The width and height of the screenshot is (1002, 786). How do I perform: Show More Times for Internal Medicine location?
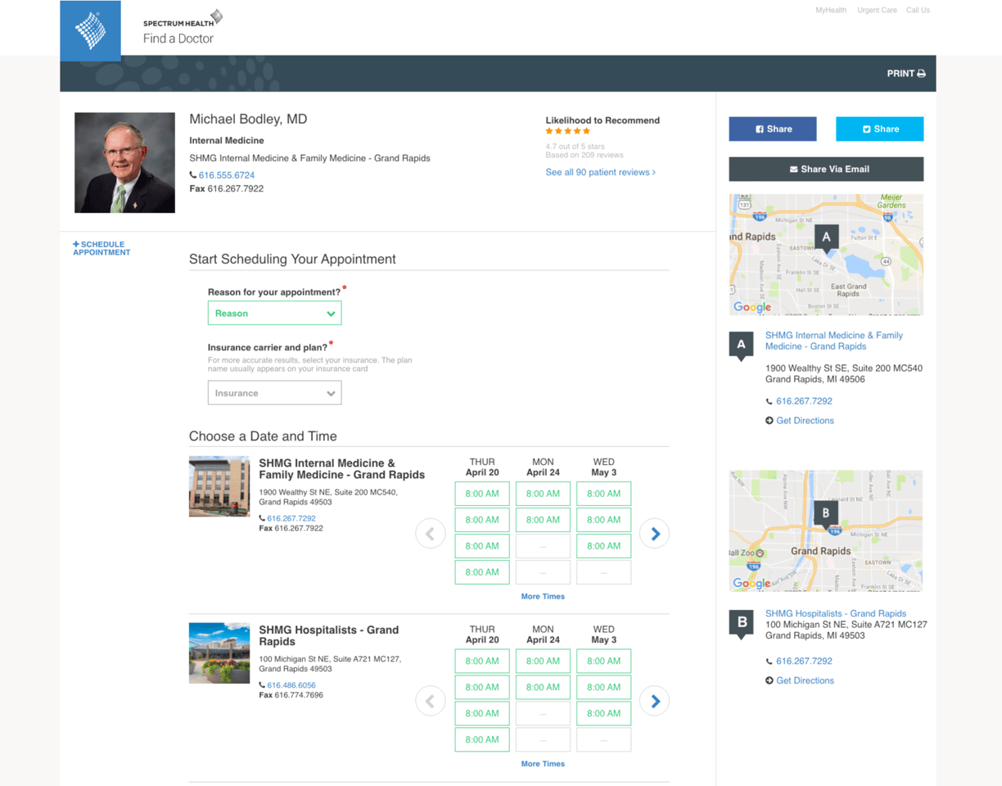pos(543,596)
